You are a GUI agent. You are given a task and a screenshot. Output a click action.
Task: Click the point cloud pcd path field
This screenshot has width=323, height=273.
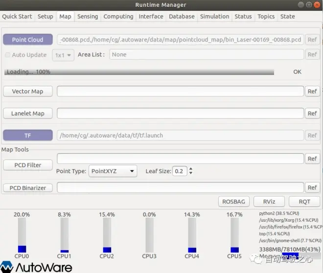180,40
